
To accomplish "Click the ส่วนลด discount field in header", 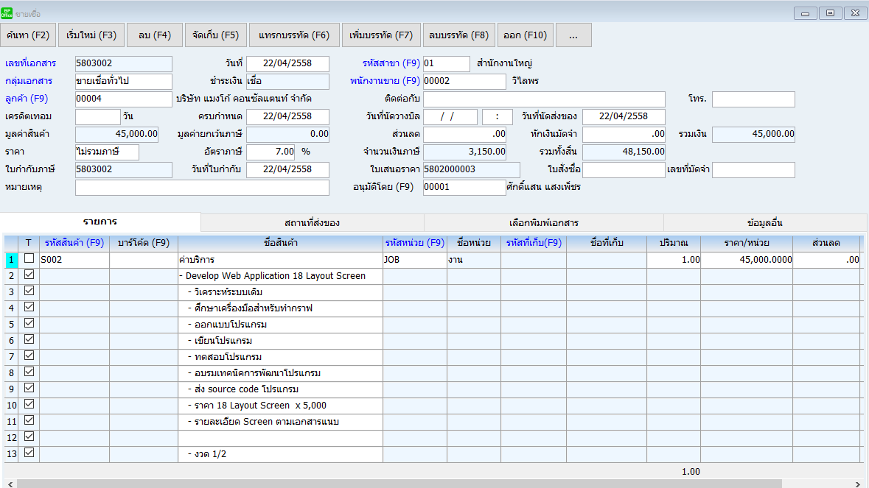I will coord(464,134).
